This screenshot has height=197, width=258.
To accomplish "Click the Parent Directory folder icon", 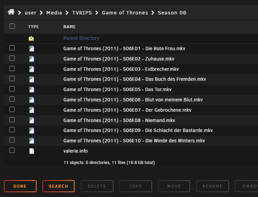I will pyautogui.click(x=31, y=39).
